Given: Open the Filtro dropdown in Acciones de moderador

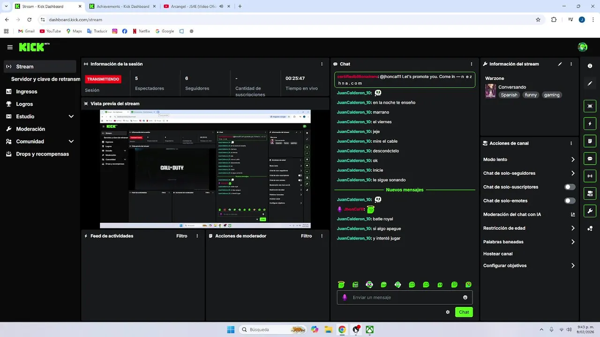Looking at the screenshot, I should 307,236.
